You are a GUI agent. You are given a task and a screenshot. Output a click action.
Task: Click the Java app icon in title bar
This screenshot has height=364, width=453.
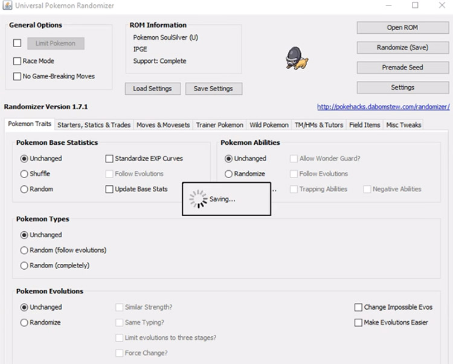pos(7,5)
